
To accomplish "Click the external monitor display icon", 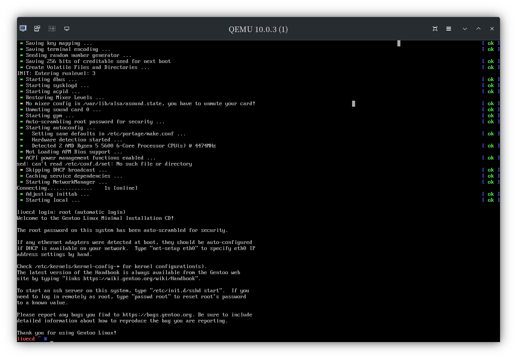I will [67, 28].
